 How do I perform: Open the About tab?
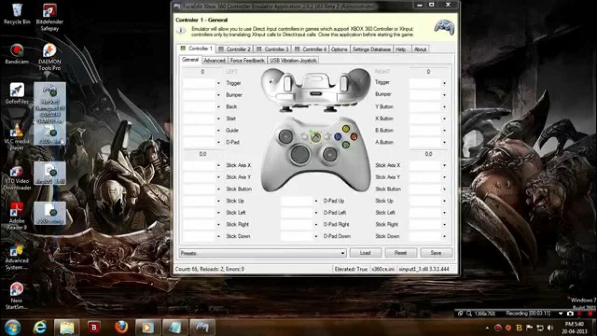420,49
